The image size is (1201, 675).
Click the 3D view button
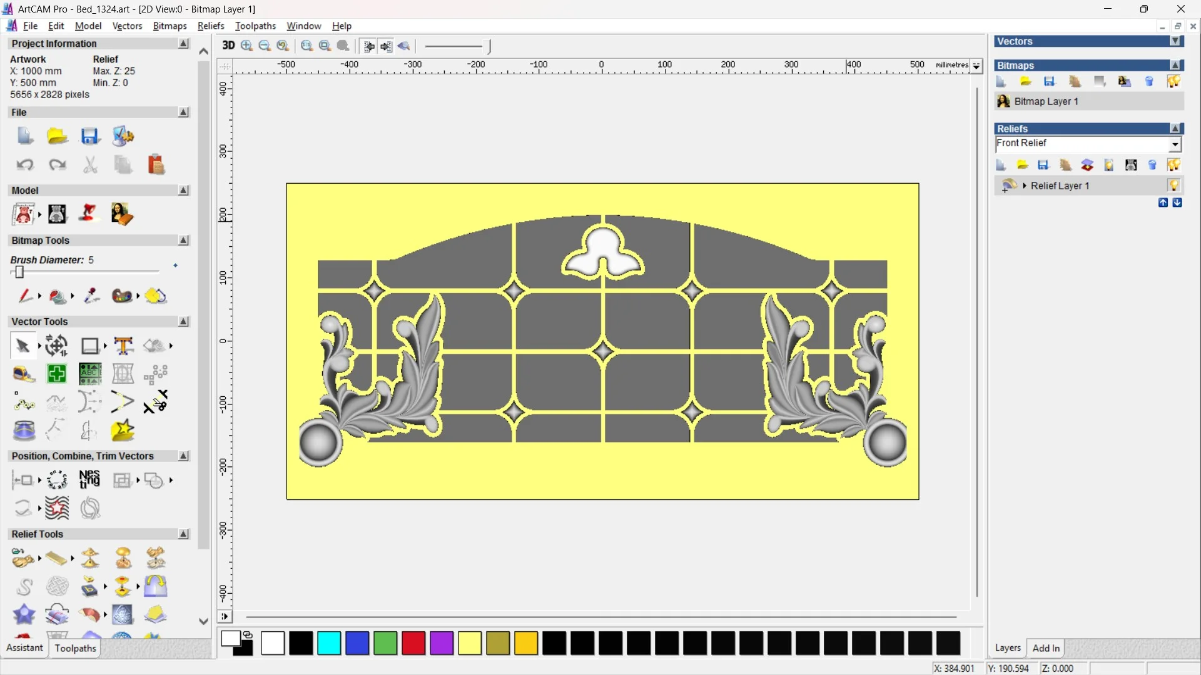pyautogui.click(x=228, y=46)
